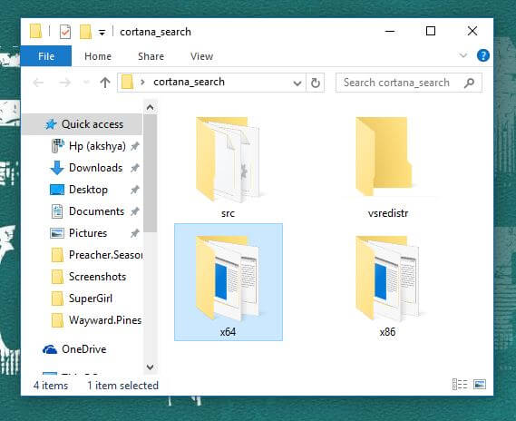Click the Forward navigation arrow
This screenshot has width=516, height=421.
pyautogui.click(x=64, y=83)
